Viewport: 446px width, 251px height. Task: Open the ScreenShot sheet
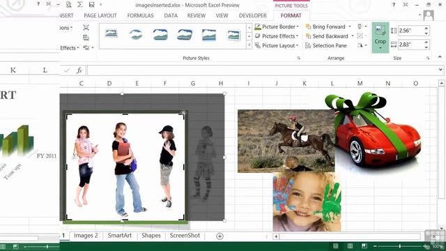point(185,236)
